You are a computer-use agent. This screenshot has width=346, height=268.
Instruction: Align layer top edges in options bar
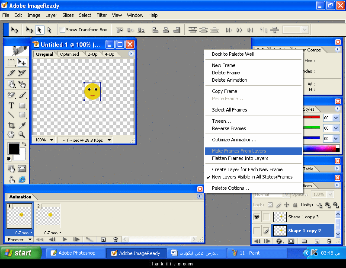(x=119, y=30)
